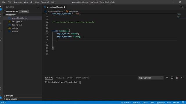Switch to the Problems panel tab
Image resolution: width=186 pixels, height=104 pixels.
click(x=60, y=78)
